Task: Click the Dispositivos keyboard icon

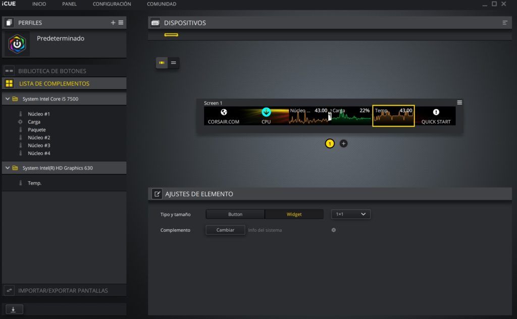Action: coord(155,23)
